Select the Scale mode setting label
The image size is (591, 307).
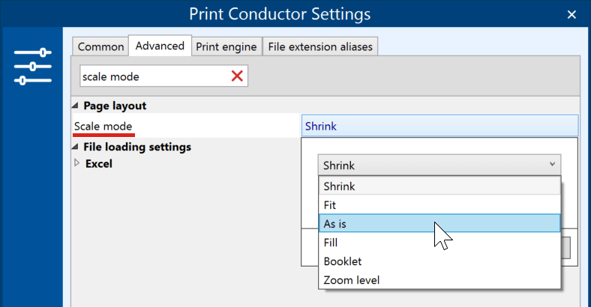coord(103,127)
